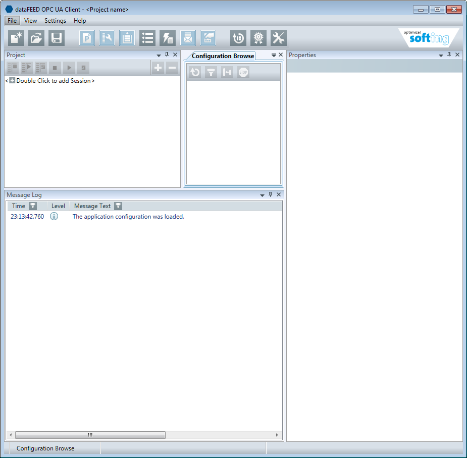The width and height of the screenshot is (467, 458).
Task: Click the Softing logo
Action: pos(429,38)
